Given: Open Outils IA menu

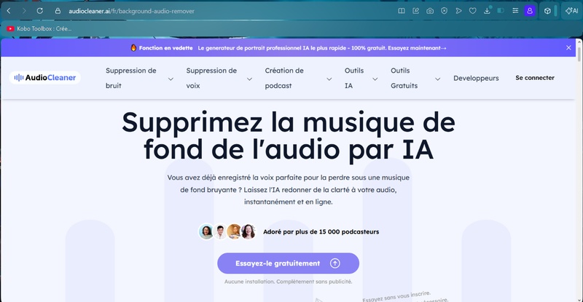Looking at the screenshot, I should point(354,78).
